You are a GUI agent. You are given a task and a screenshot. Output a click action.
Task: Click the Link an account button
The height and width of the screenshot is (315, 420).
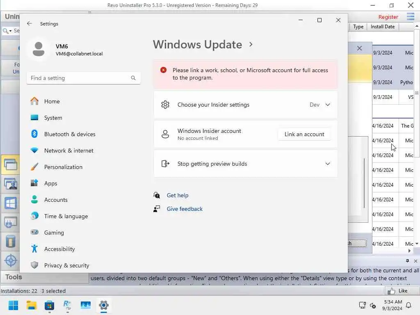[x=304, y=134]
